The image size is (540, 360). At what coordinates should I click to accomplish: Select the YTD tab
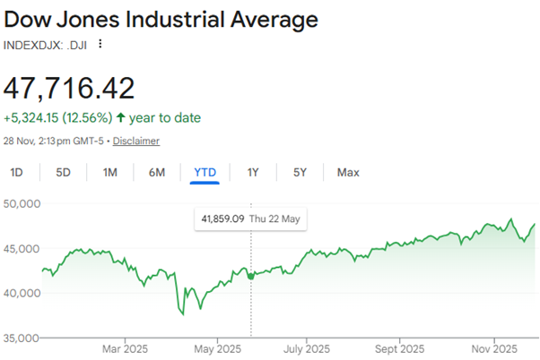[x=205, y=172]
